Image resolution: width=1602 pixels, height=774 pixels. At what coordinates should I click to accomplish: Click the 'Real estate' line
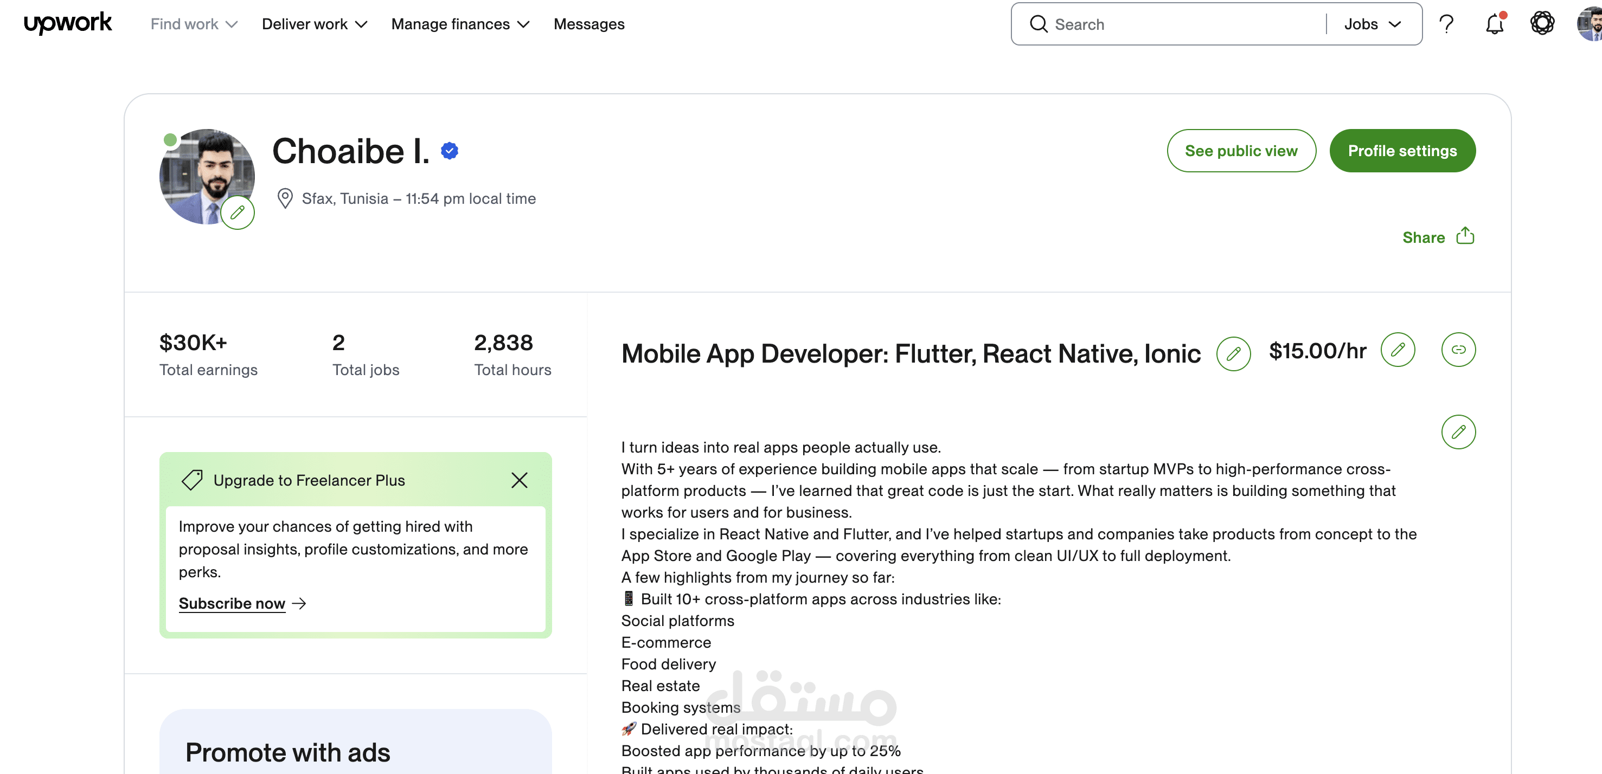[x=660, y=686]
